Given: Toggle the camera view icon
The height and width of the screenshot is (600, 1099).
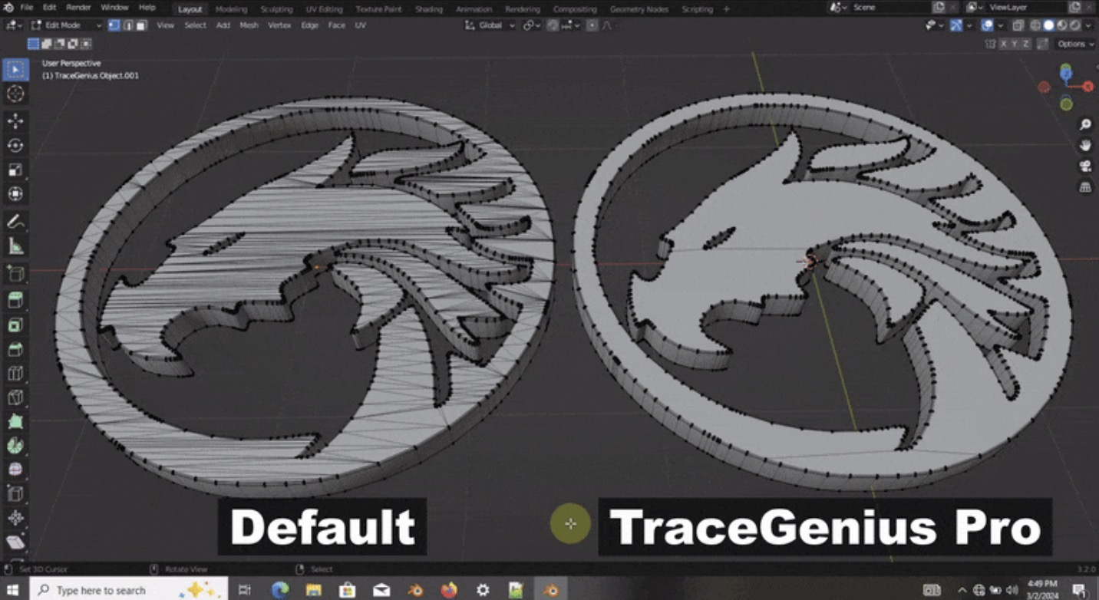Looking at the screenshot, I should click(x=1085, y=166).
